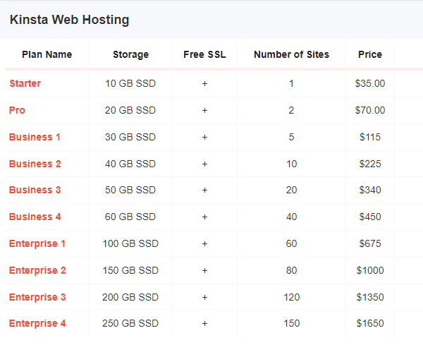Open the Enterprise 3 plan link
The width and height of the screenshot is (423, 345).
(x=37, y=297)
